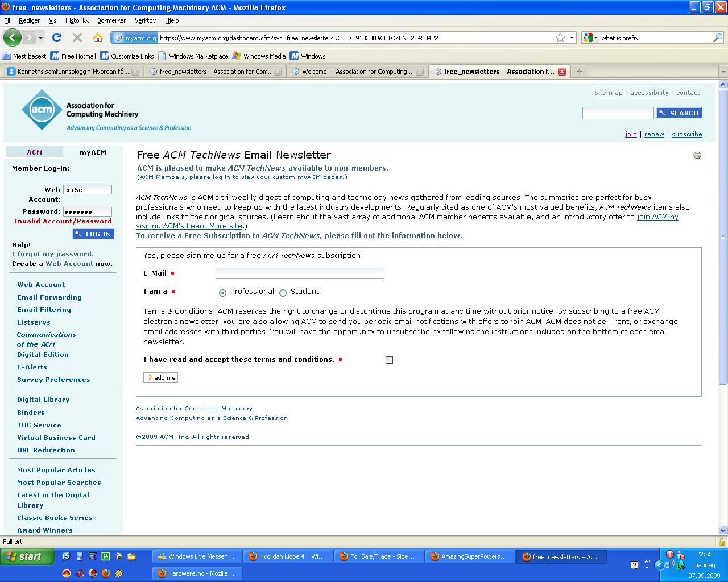Image resolution: width=728 pixels, height=582 pixels.
Task: Click the ACM diamond logo
Action: [x=42, y=110]
